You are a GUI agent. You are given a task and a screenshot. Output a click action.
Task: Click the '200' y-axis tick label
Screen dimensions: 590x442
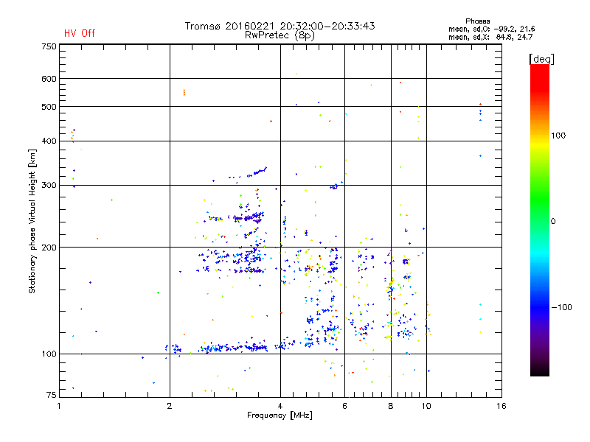[49, 248]
